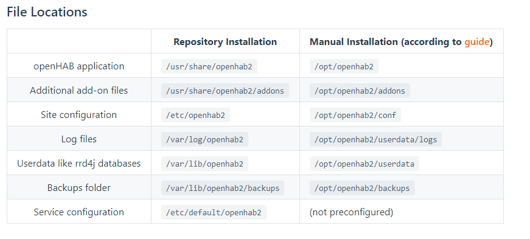Image resolution: width=530 pixels, height=239 pixels.
Task: Click the Log files row label
Action: click(x=78, y=139)
